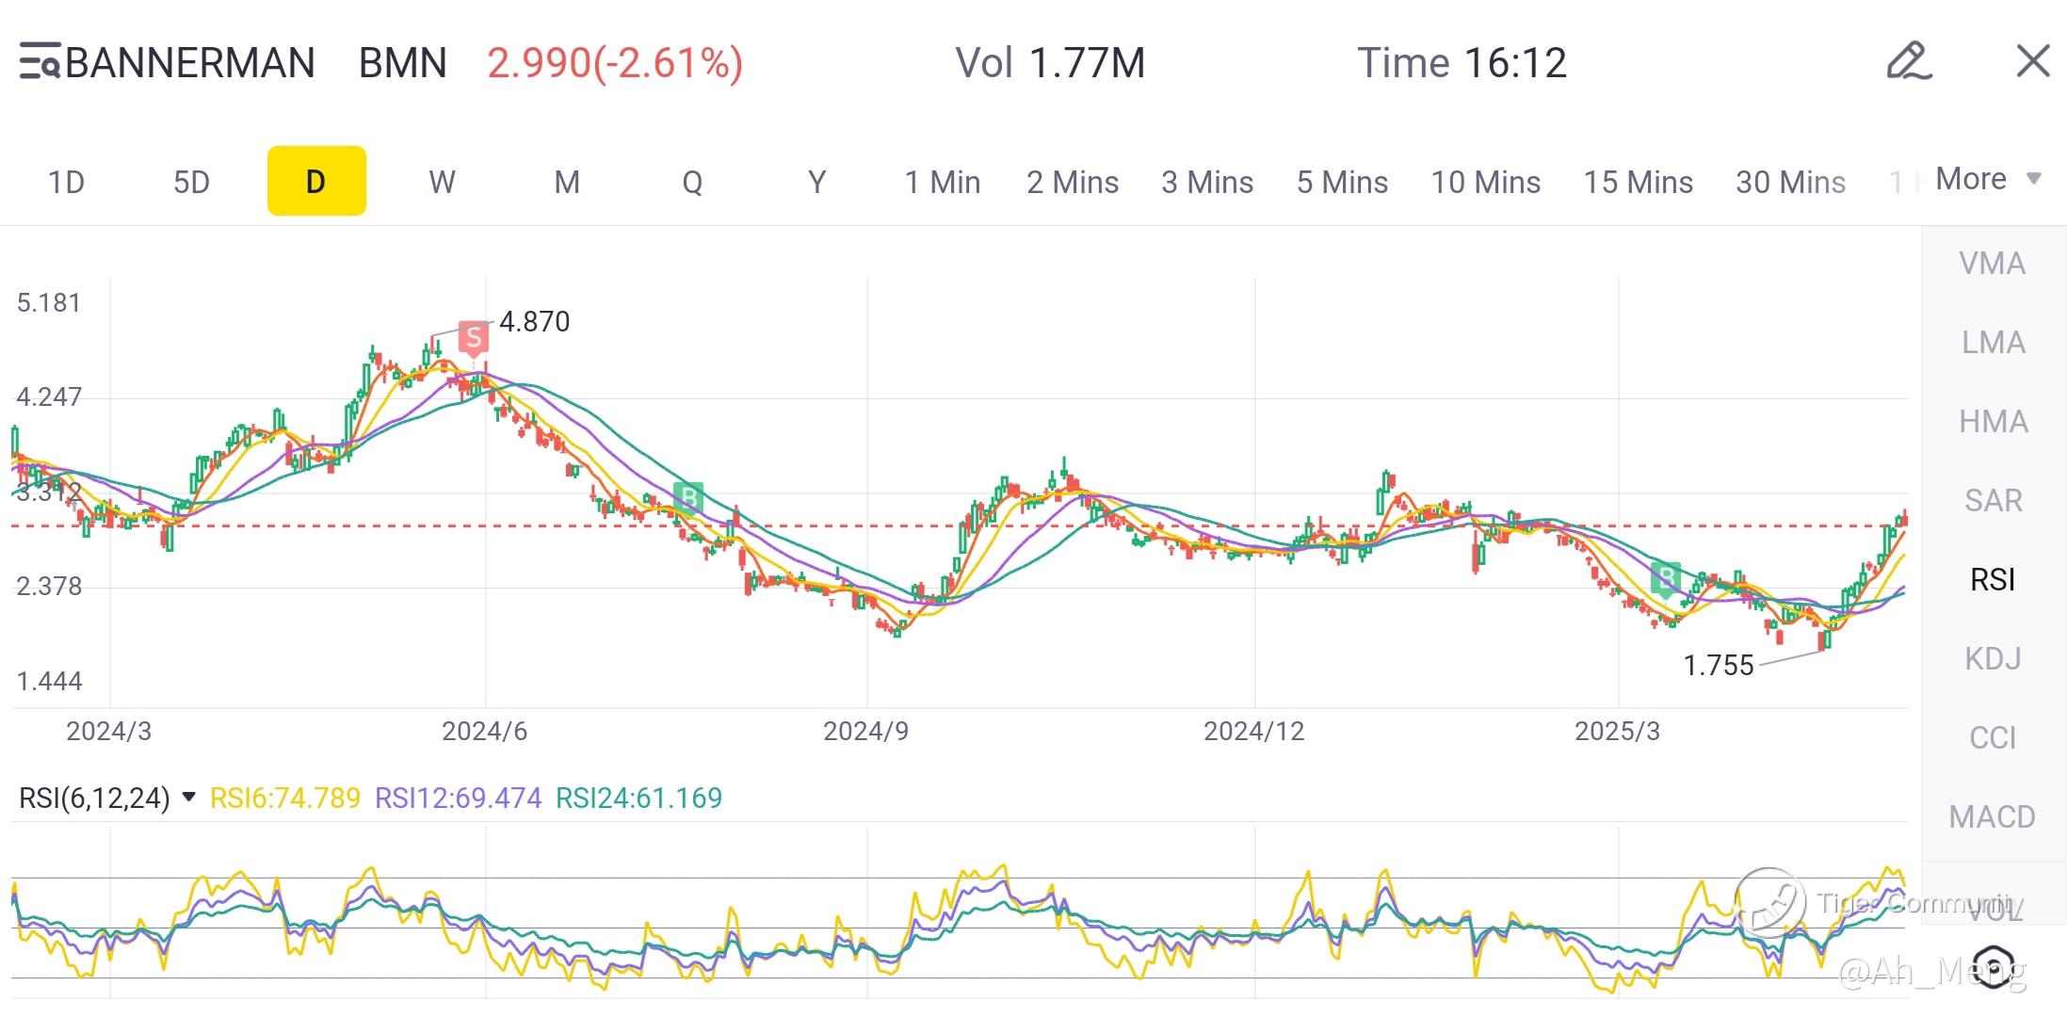The height and width of the screenshot is (1017, 2067).
Task: Open the stock search menu icon
Action: coord(40,62)
